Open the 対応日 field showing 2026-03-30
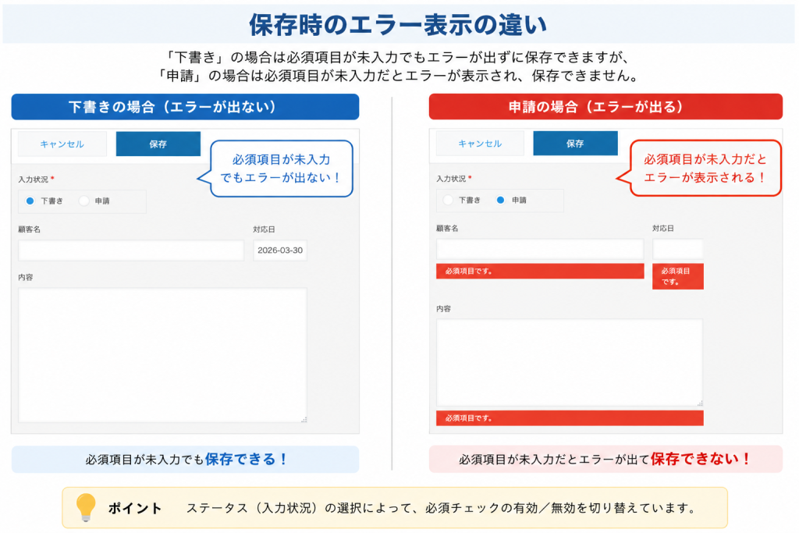The height and width of the screenshot is (533, 799). click(280, 251)
